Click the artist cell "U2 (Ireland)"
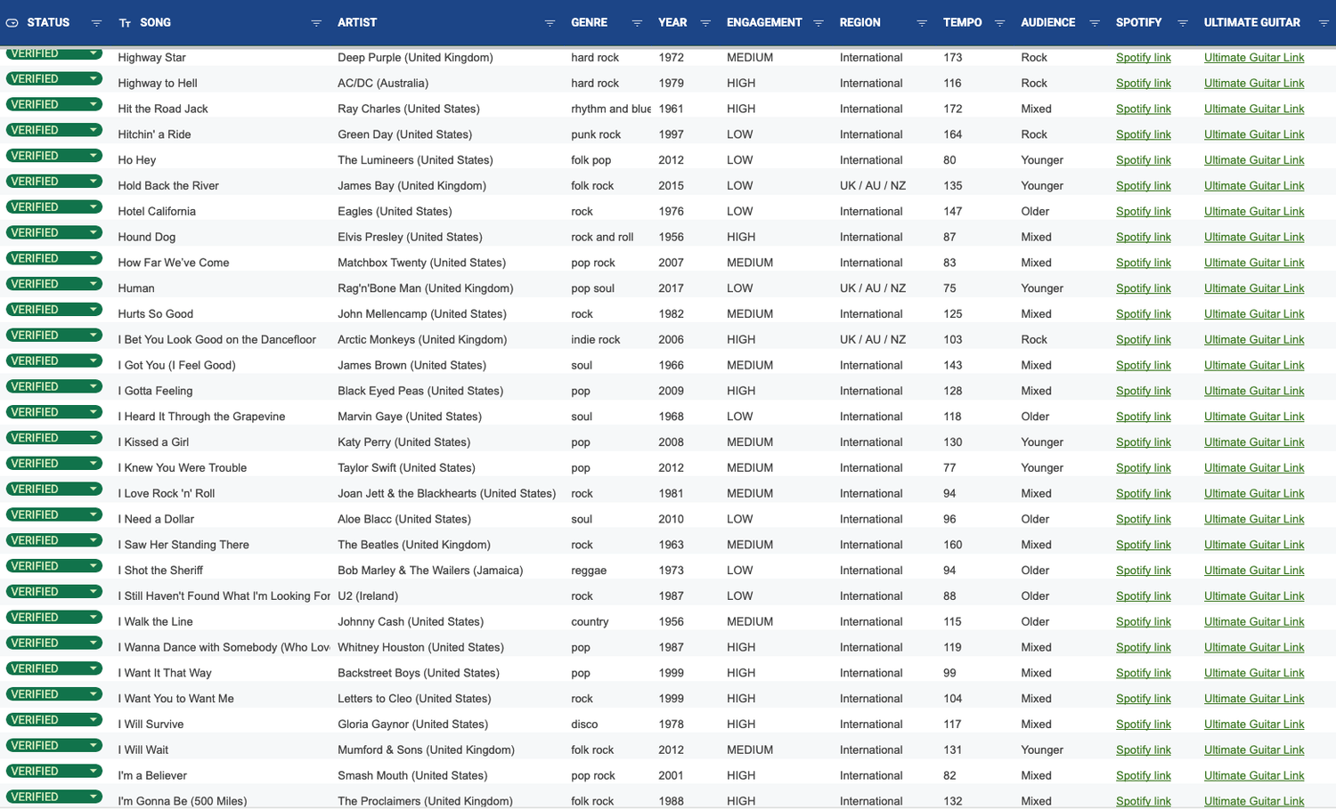 point(368,596)
